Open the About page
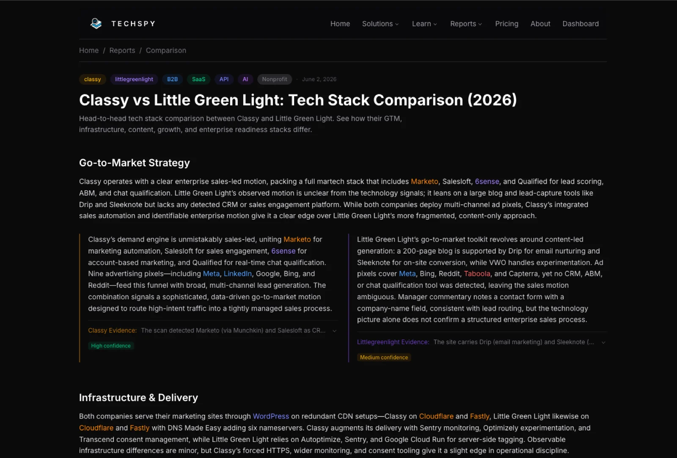The height and width of the screenshot is (458, 677). pos(540,24)
